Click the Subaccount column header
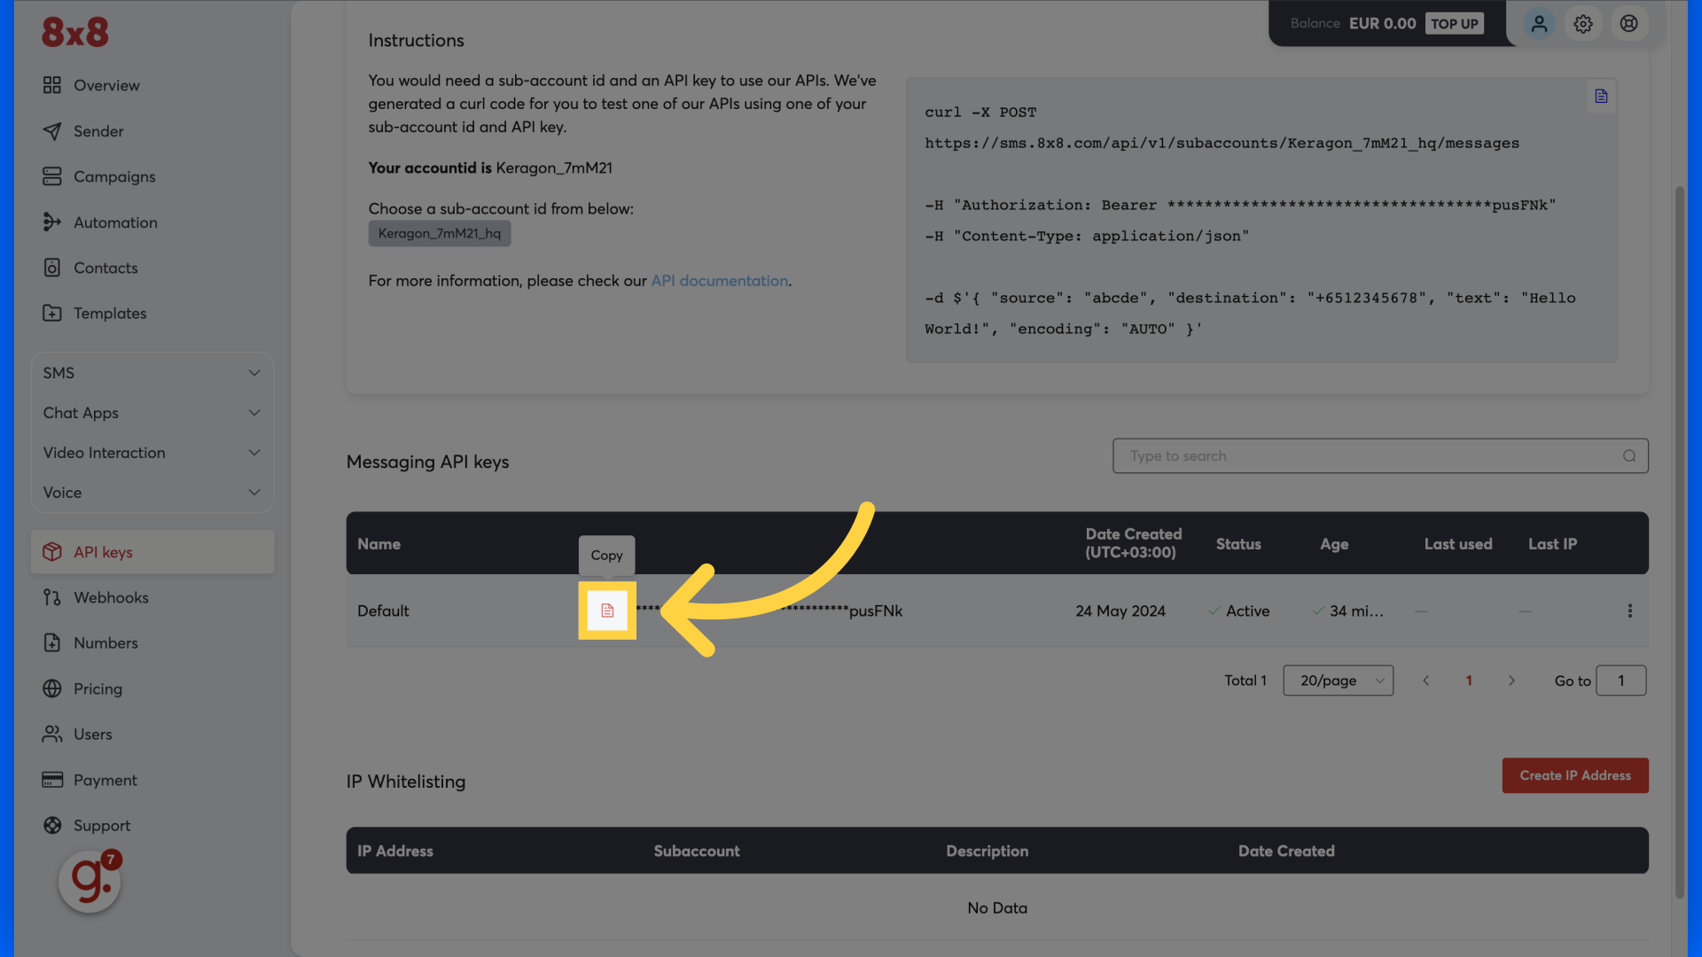 point(697,851)
